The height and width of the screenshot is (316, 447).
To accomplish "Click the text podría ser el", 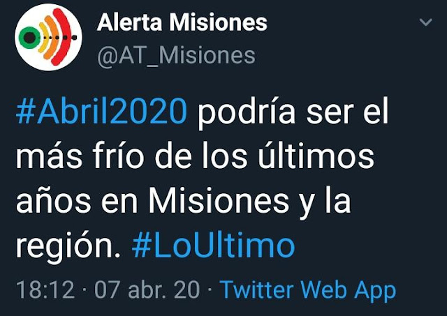I will point(293,112).
